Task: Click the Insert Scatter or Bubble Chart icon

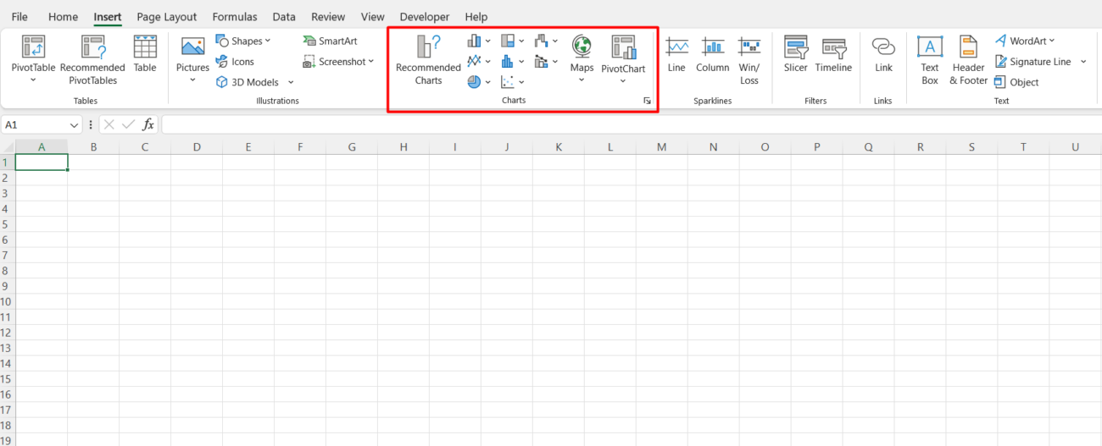Action: (x=508, y=81)
